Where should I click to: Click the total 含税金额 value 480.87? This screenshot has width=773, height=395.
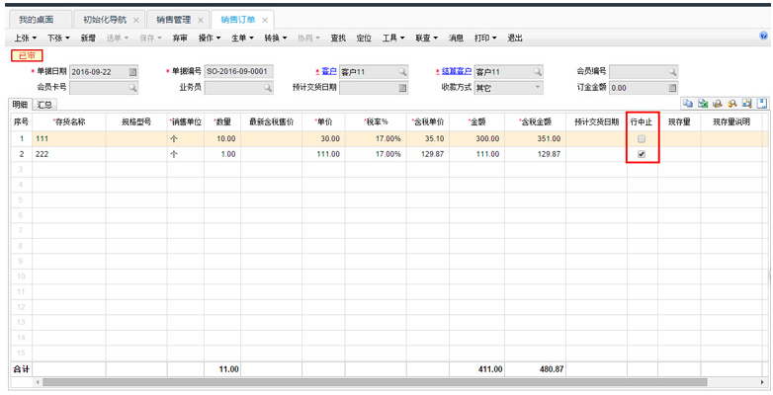[552, 369]
